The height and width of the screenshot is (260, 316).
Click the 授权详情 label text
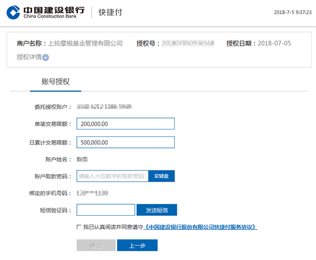pyautogui.click(x=29, y=57)
